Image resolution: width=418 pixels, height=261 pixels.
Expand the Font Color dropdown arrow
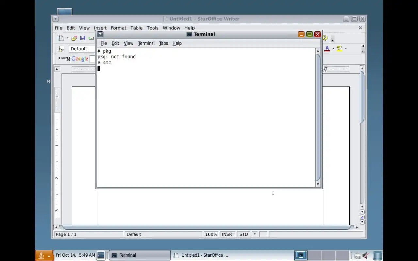tap(333, 49)
